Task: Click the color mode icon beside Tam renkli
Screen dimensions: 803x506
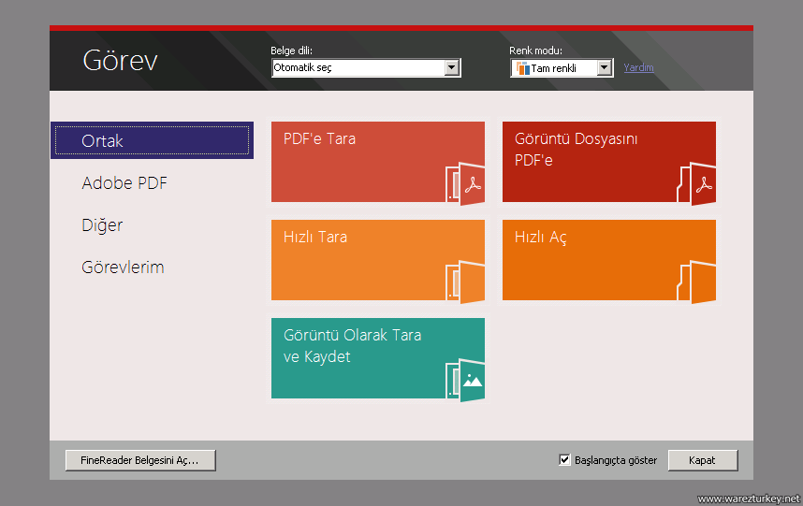Action: click(523, 68)
